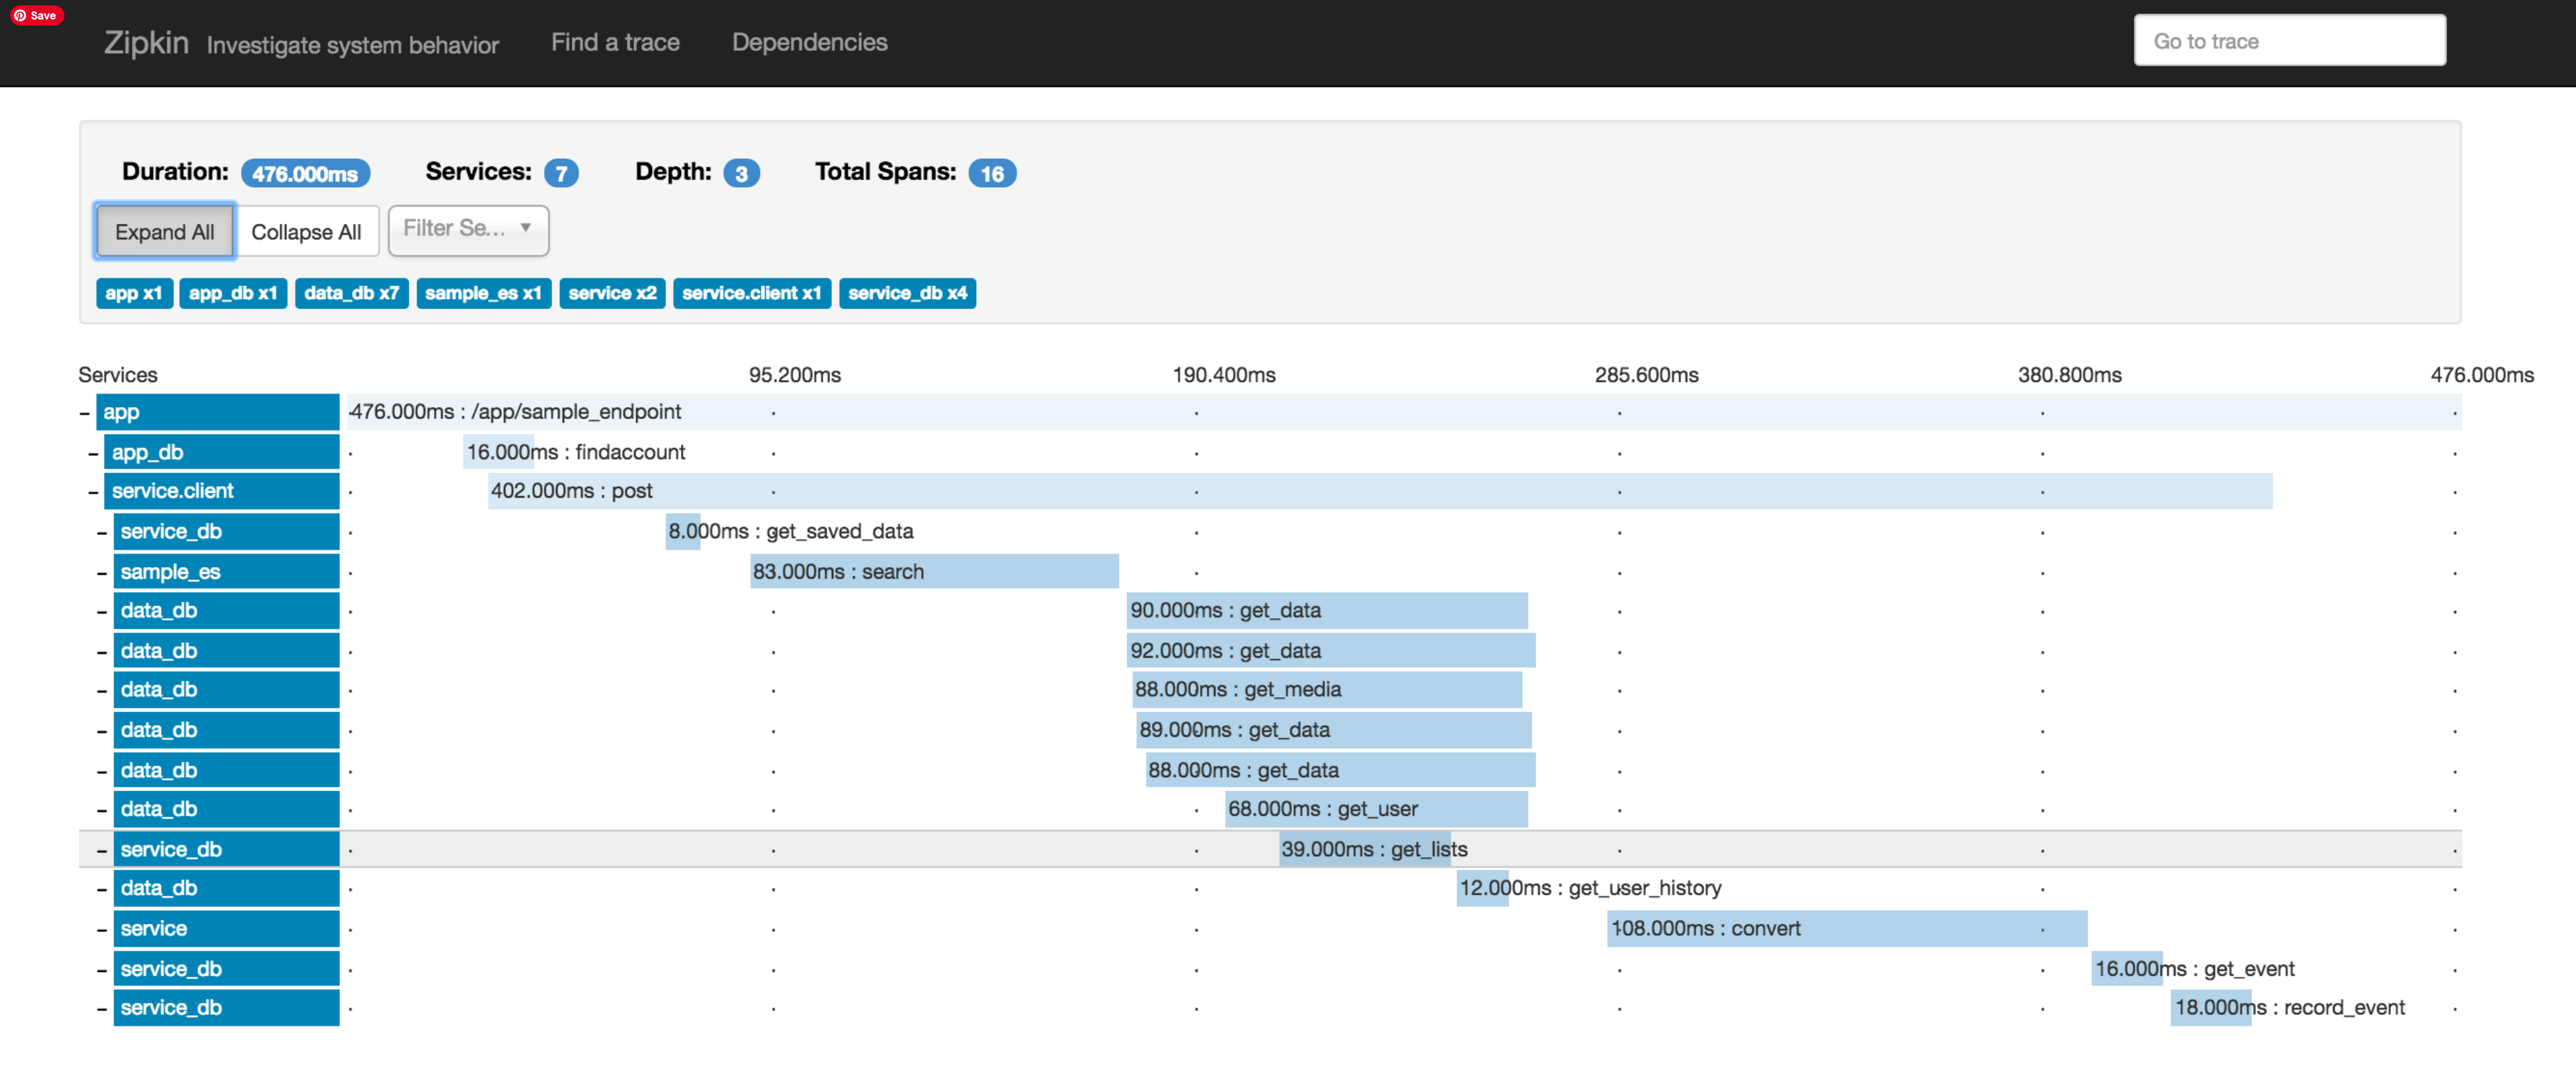This screenshot has height=1070, width=2576.
Task: Collapse the app root span row
Action: point(85,414)
